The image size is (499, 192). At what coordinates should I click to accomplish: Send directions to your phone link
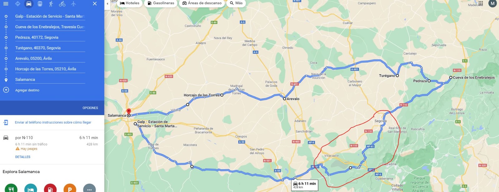coord(53,122)
